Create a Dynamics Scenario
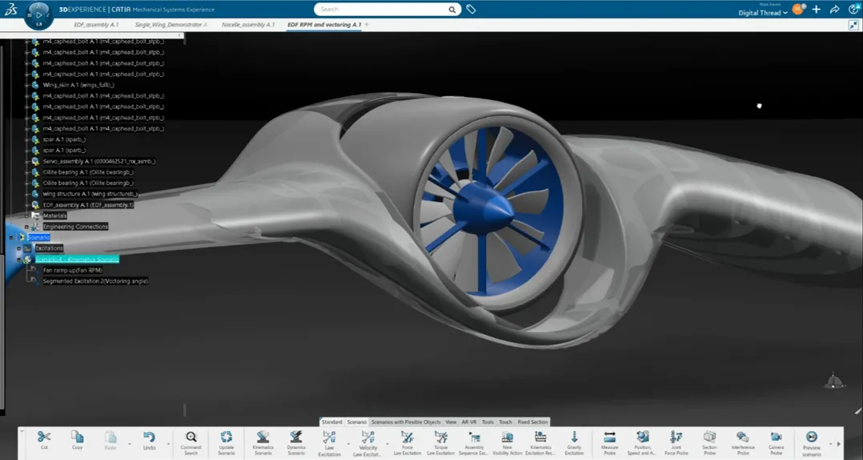 tap(296, 443)
